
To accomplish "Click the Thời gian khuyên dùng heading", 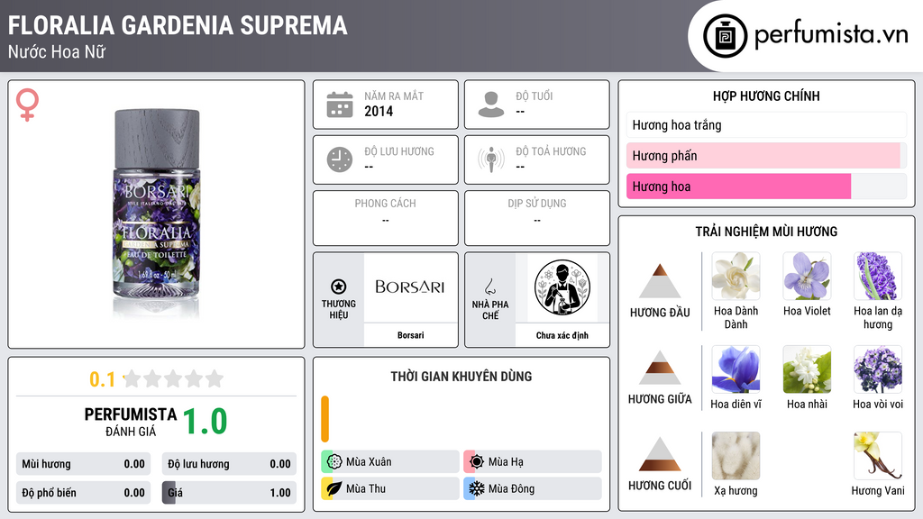I will (461, 376).
